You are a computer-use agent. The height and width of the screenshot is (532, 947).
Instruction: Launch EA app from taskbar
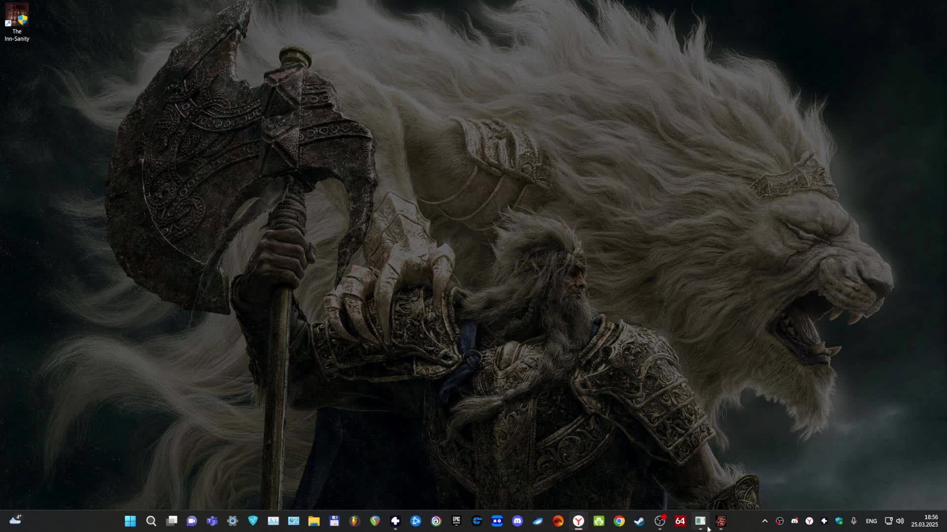(x=558, y=521)
